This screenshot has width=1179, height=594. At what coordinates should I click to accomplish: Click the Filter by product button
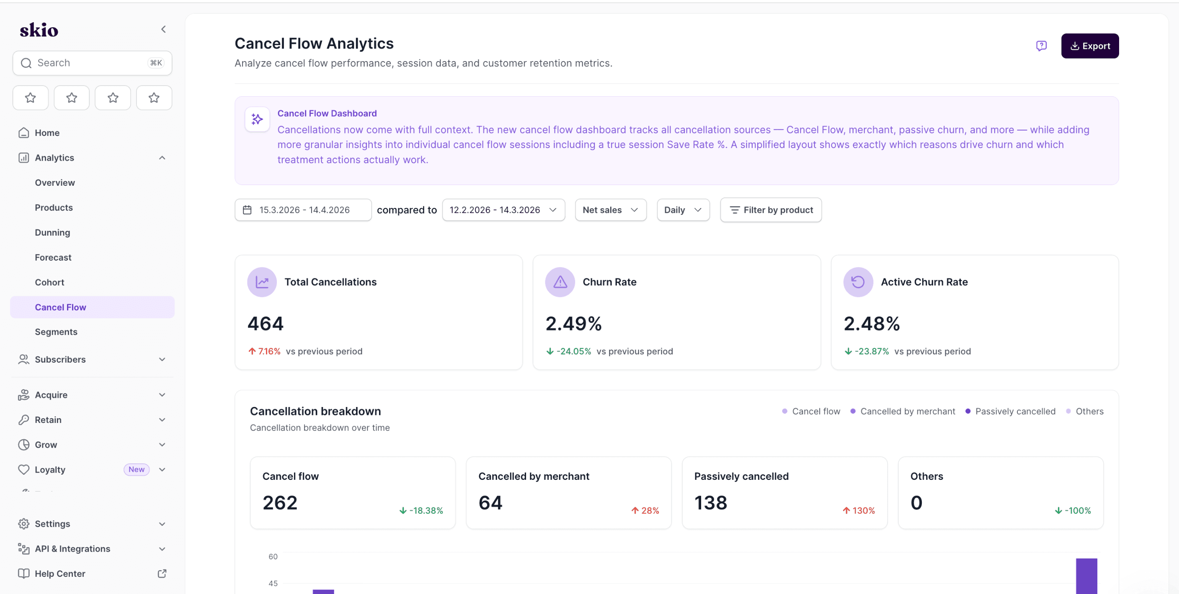coord(770,210)
